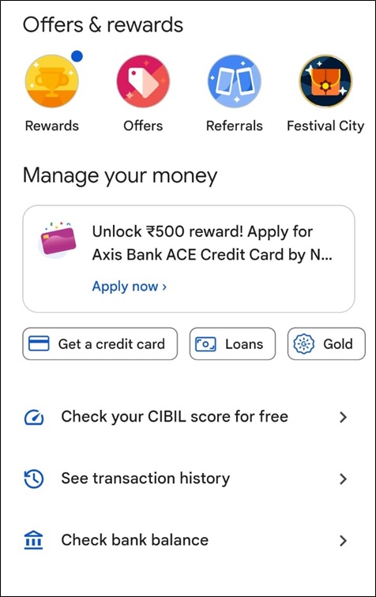Tap the Offers price tag icon
Image resolution: width=376 pixels, height=597 pixels.
143,81
